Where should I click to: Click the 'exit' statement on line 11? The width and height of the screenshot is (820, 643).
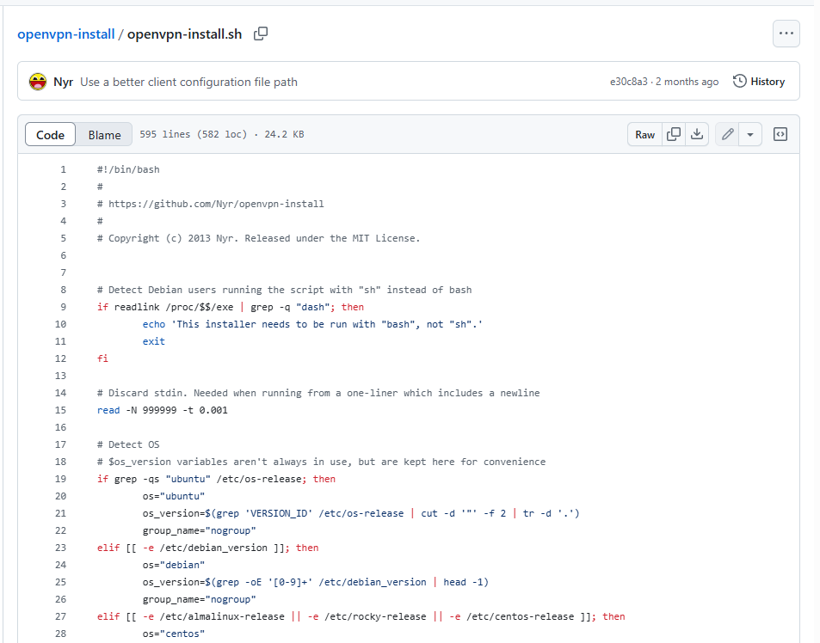154,341
